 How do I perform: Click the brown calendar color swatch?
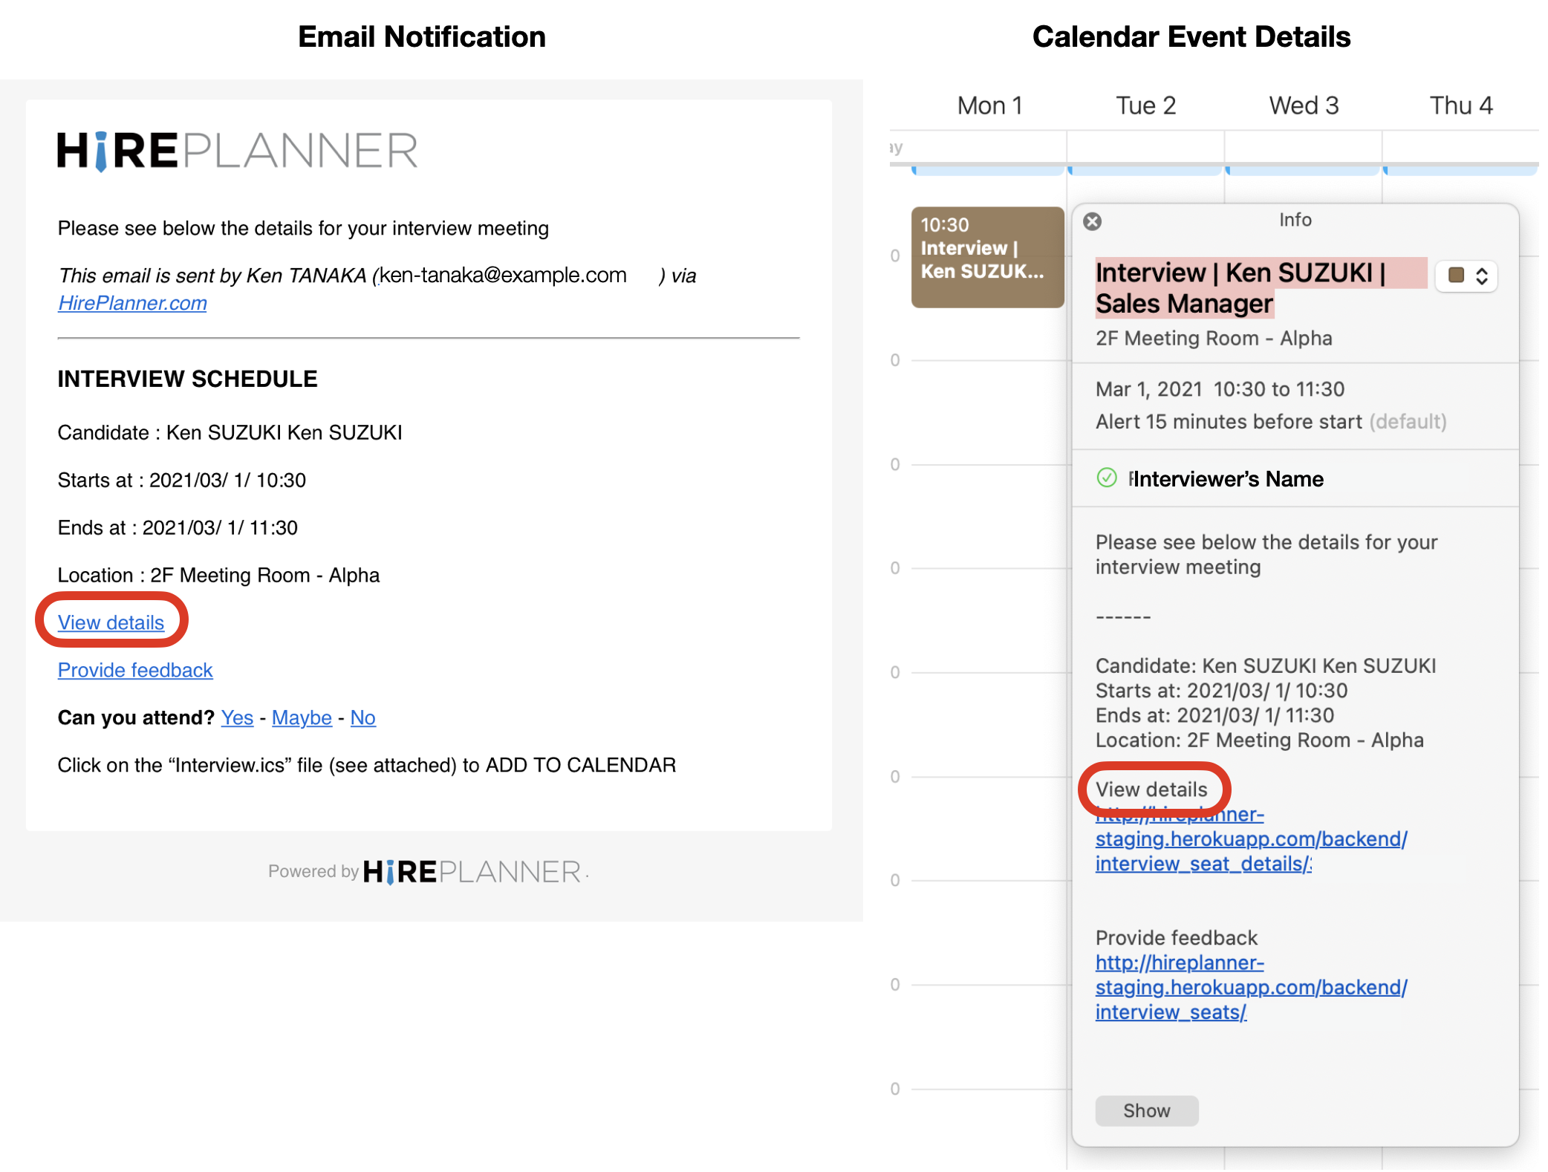(x=1456, y=276)
